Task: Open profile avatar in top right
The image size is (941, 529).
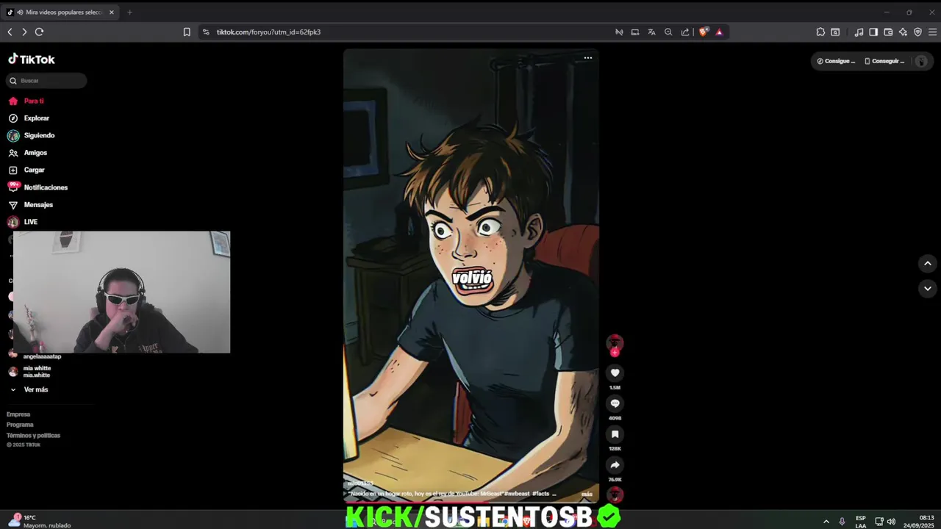Action: click(x=921, y=61)
